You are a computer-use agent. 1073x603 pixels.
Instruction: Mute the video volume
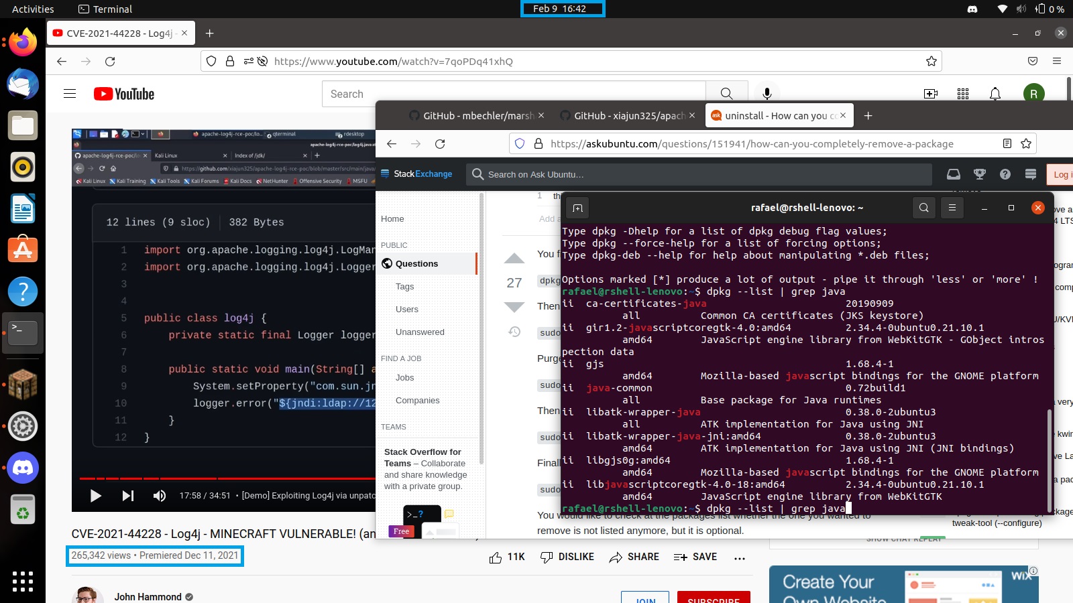pos(160,496)
